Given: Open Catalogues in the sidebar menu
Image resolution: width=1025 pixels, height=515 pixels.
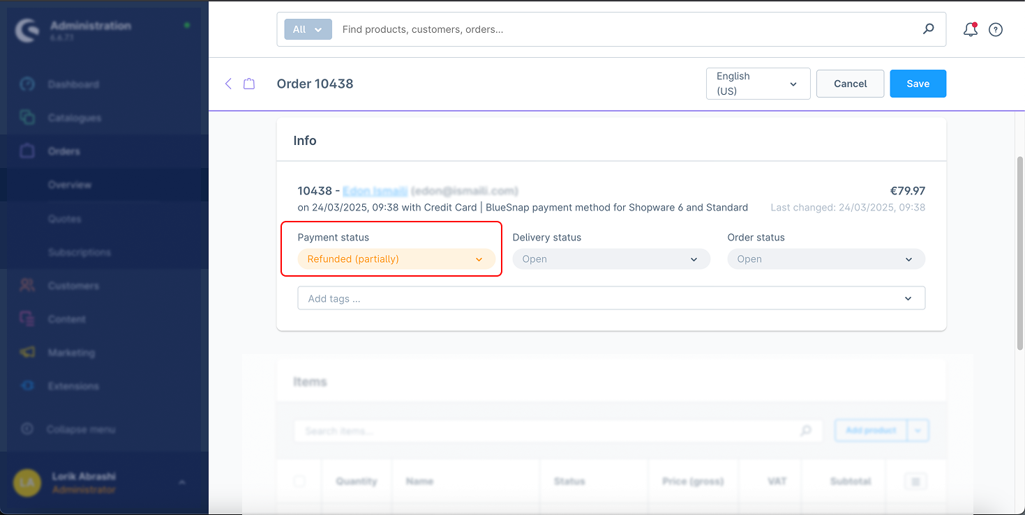Looking at the screenshot, I should (75, 118).
